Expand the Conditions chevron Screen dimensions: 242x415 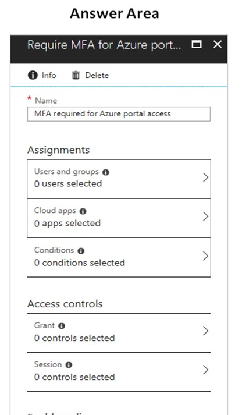[x=205, y=256]
